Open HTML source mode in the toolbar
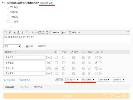The image size is (133, 100). tap(79, 32)
